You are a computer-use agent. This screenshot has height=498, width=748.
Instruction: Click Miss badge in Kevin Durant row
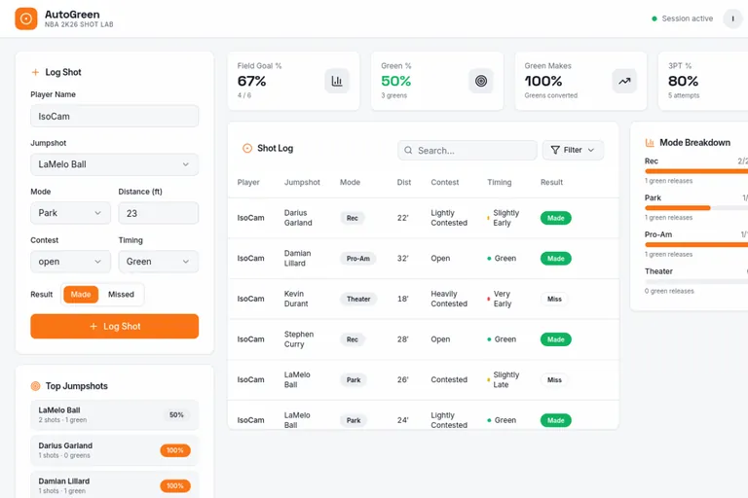coord(554,299)
